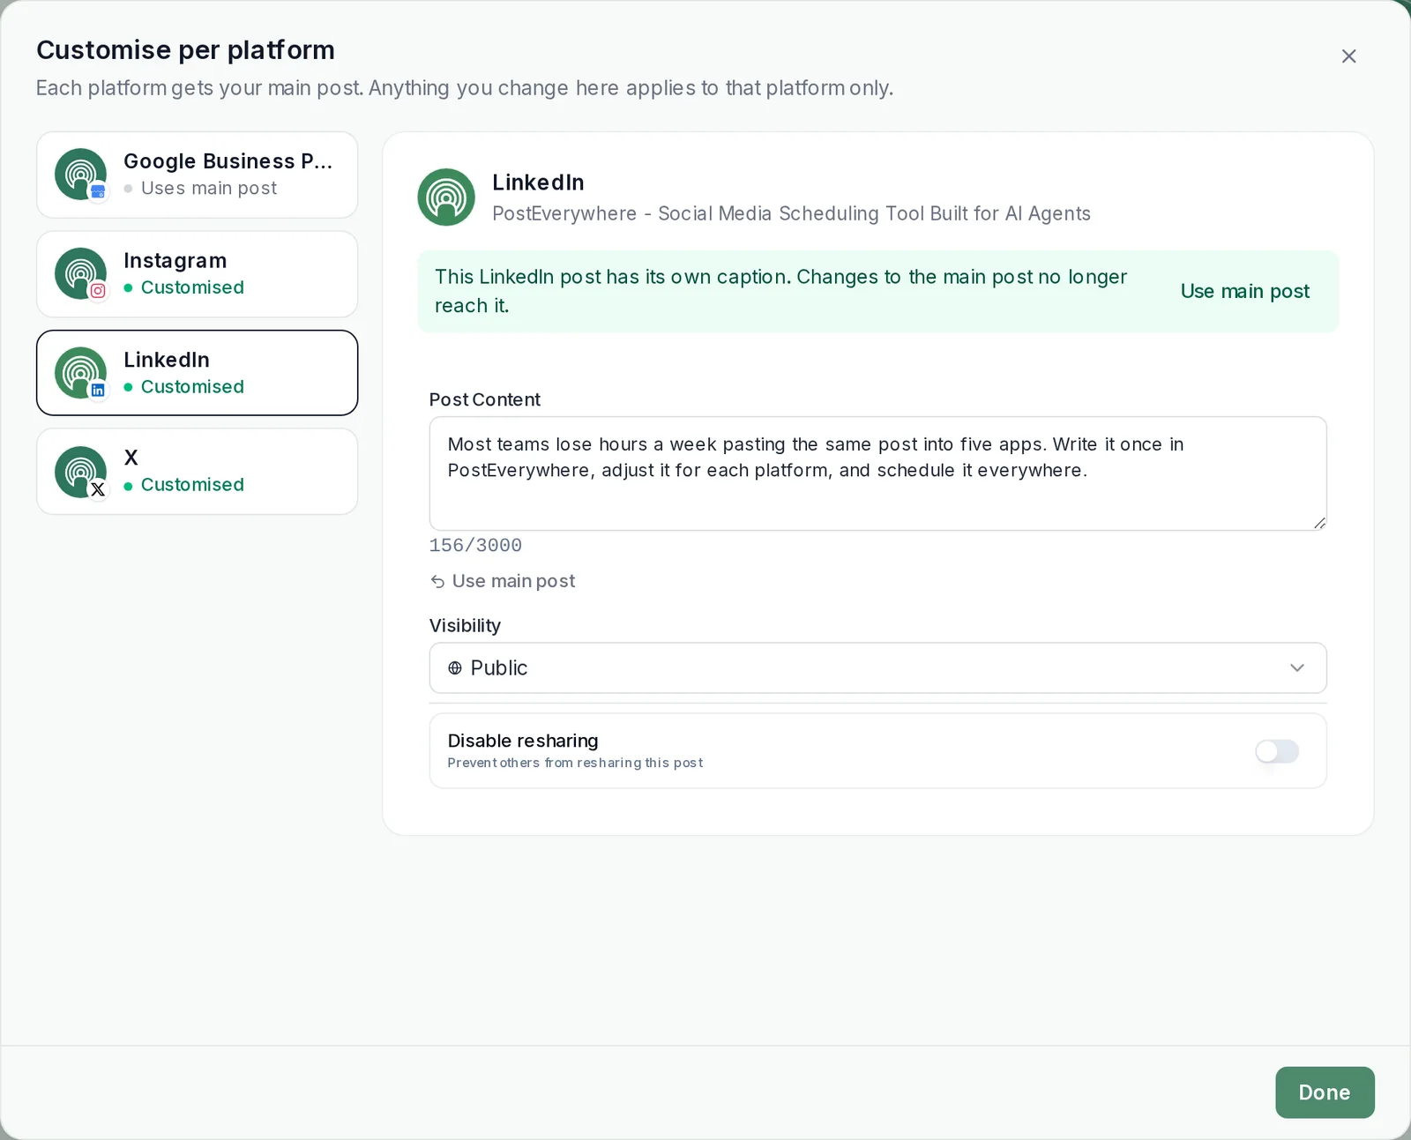
Task: Click the X account avatar icon
Action: 80,472
